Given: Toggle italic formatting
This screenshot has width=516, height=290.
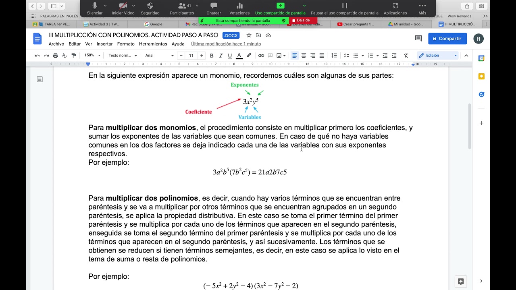Looking at the screenshot, I should point(221,56).
